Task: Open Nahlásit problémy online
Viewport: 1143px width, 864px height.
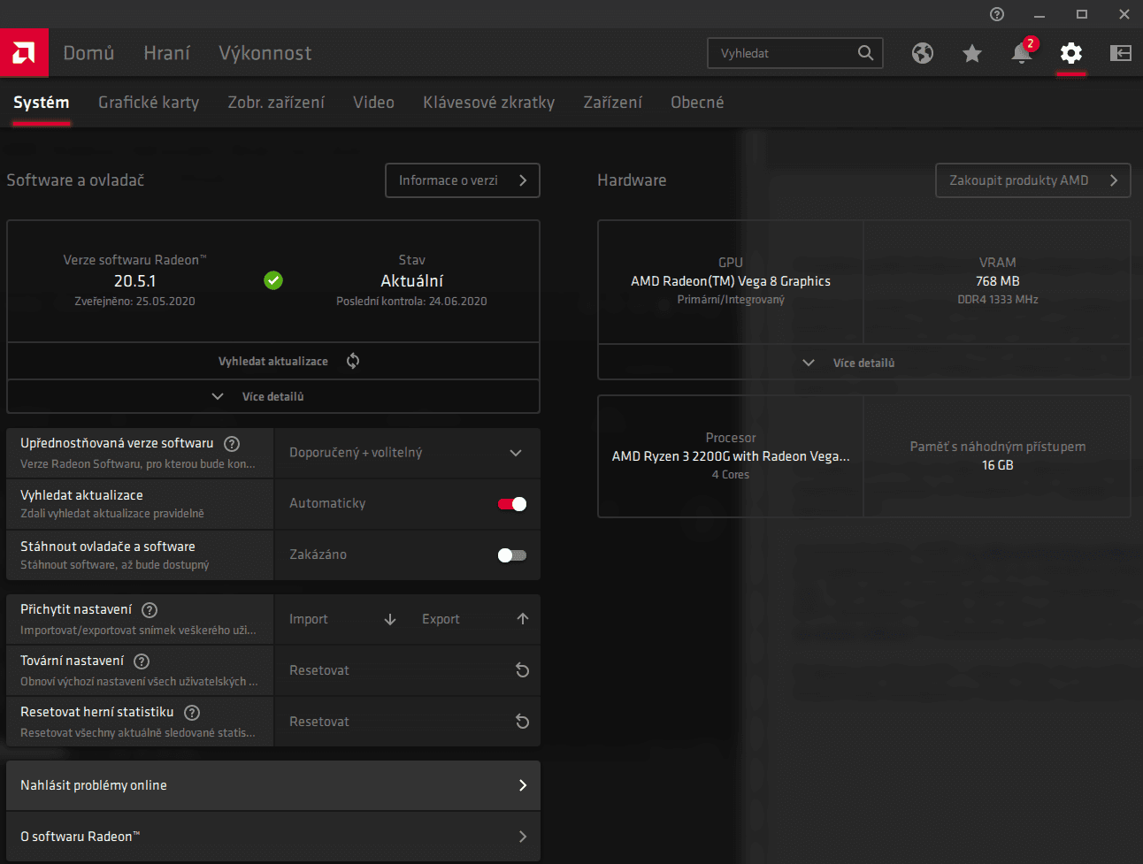Action: click(273, 785)
